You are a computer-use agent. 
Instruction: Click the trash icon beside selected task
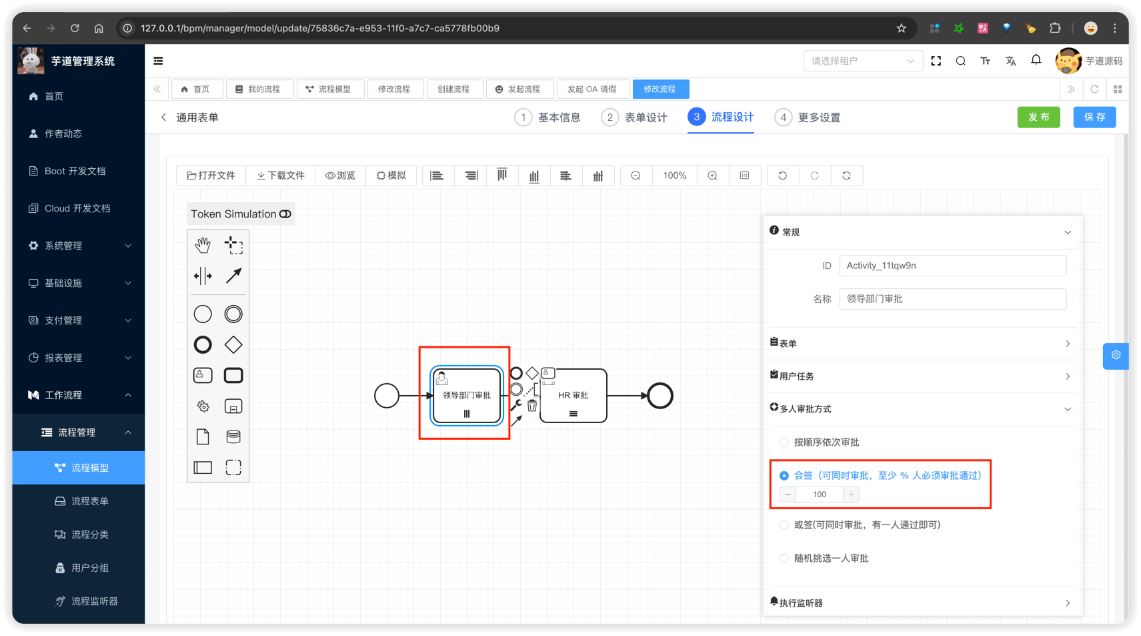pos(532,406)
